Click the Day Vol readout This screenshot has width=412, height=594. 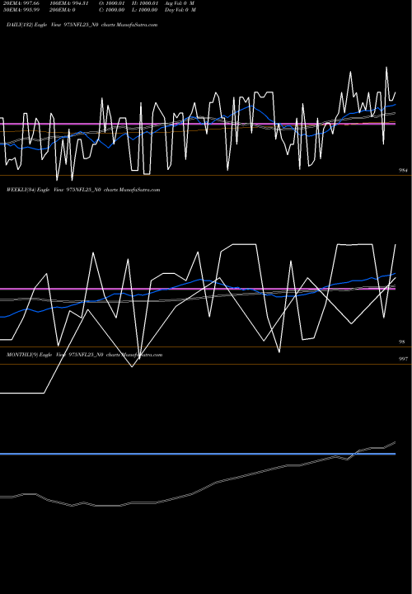click(x=180, y=10)
